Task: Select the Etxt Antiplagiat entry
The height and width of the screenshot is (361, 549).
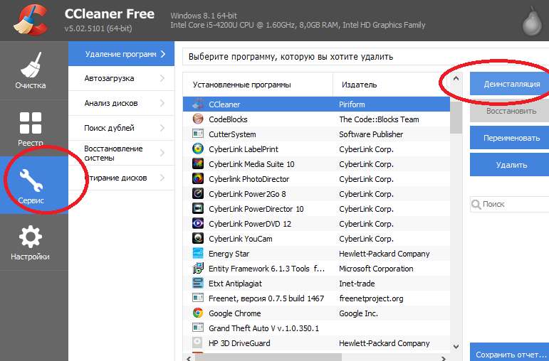Action: [316, 284]
